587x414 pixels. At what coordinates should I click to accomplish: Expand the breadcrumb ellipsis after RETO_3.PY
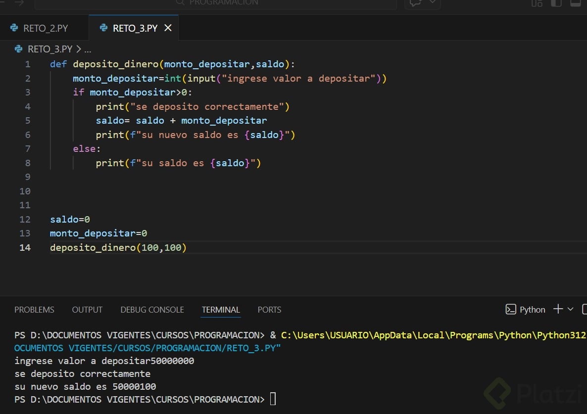click(88, 49)
